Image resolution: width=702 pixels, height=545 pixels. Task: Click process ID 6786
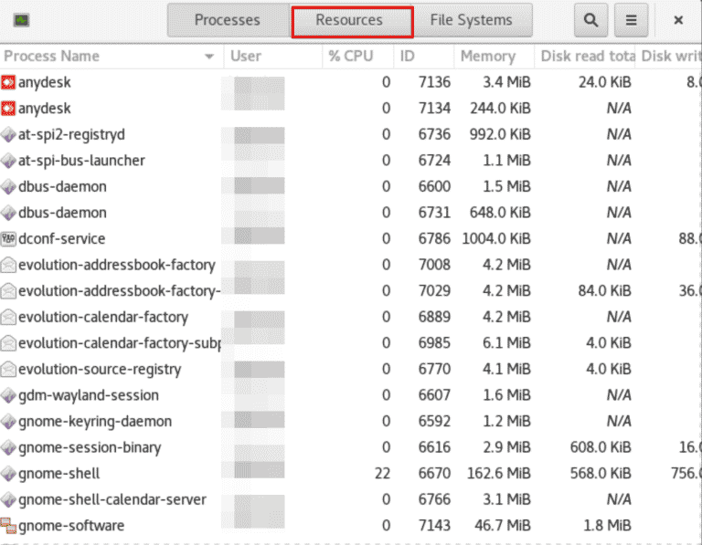434,239
